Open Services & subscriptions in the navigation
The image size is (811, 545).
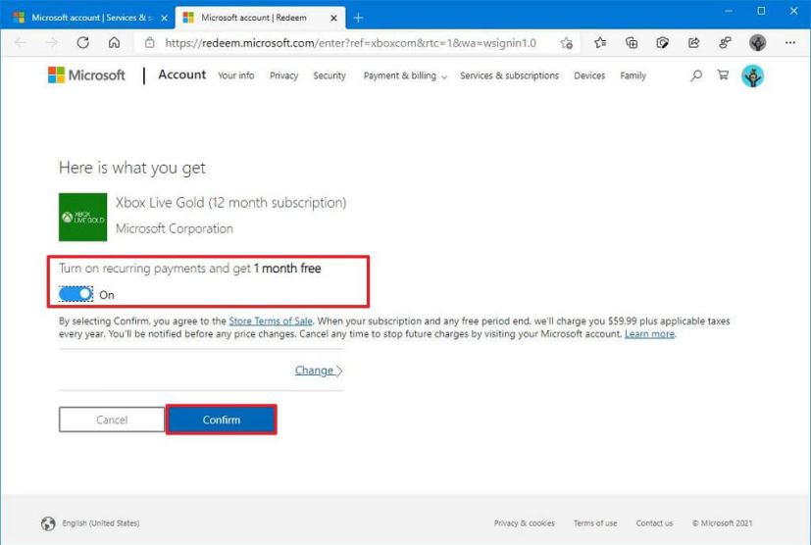point(510,75)
